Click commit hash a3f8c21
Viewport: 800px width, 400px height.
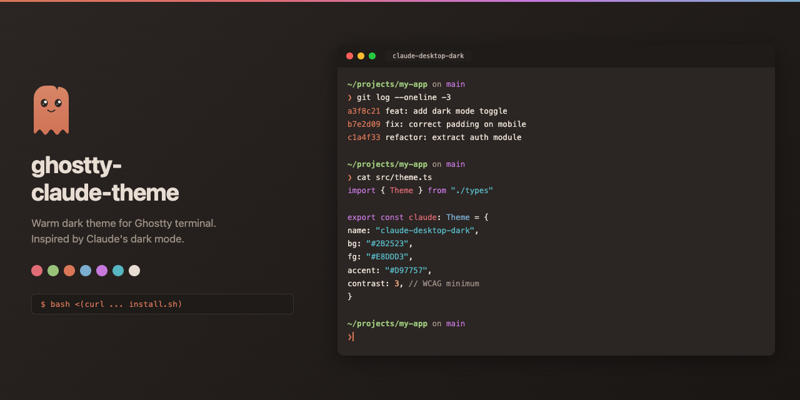364,111
